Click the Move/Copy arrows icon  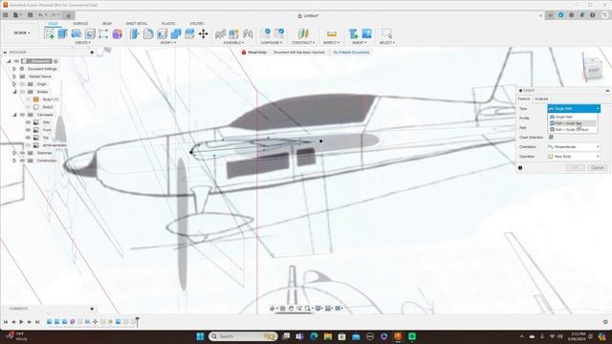pyautogui.click(x=204, y=34)
